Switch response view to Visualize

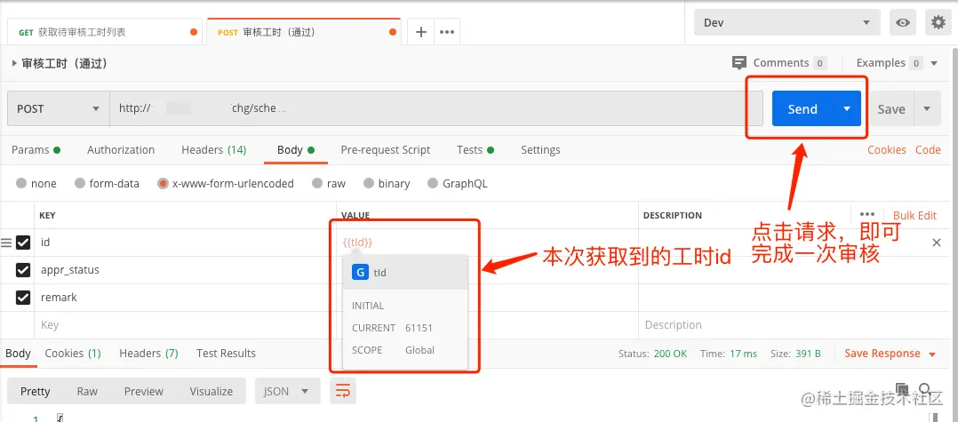(x=212, y=391)
